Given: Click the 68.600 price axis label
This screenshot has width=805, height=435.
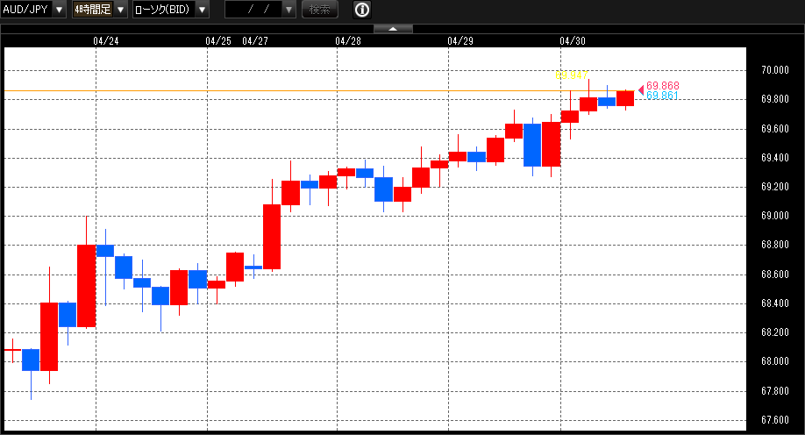Looking at the screenshot, I should point(775,274).
